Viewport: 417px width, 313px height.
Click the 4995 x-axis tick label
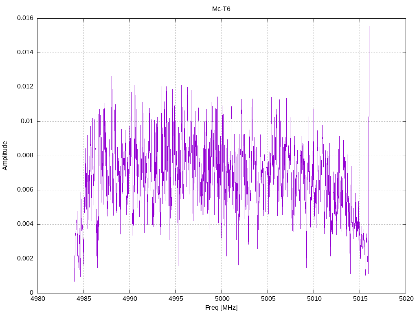tap(176, 299)
